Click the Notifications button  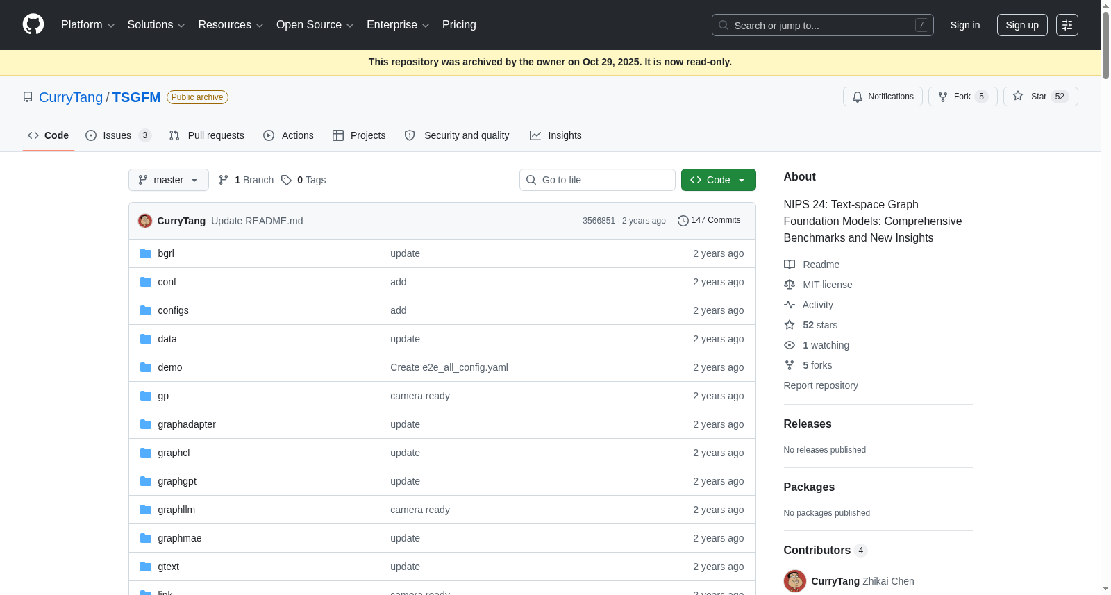(883, 97)
